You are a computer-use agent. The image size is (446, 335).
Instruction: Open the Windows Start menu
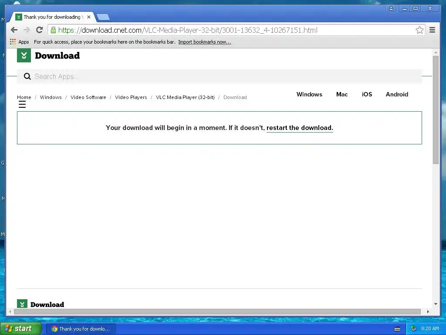[20, 328]
